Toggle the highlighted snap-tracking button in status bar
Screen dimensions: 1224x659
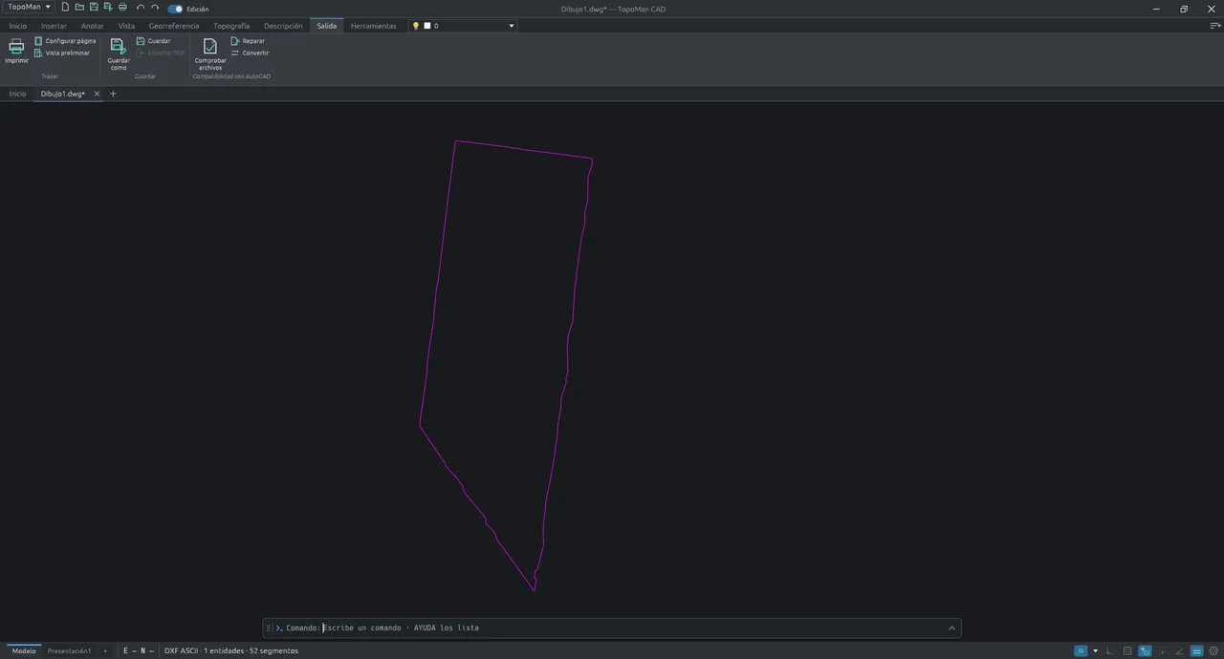[x=1145, y=651]
